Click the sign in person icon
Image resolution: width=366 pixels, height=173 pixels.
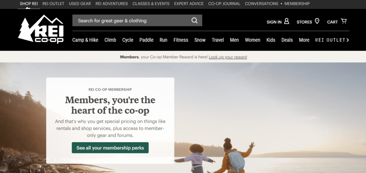[286, 21]
